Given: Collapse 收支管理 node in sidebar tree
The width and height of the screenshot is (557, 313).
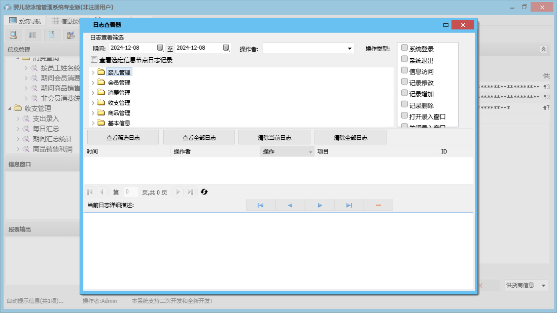Looking at the screenshot, I should [10, 108].
